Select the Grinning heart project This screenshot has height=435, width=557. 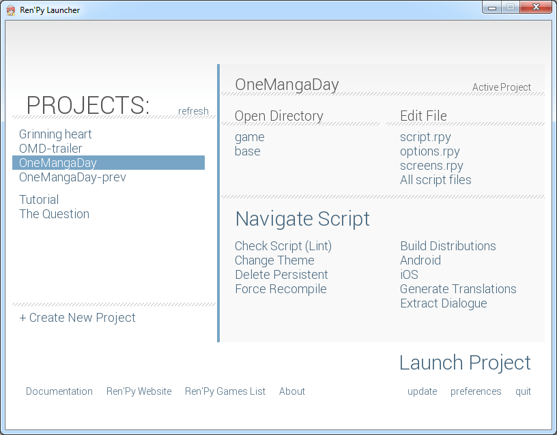[55, 134]
